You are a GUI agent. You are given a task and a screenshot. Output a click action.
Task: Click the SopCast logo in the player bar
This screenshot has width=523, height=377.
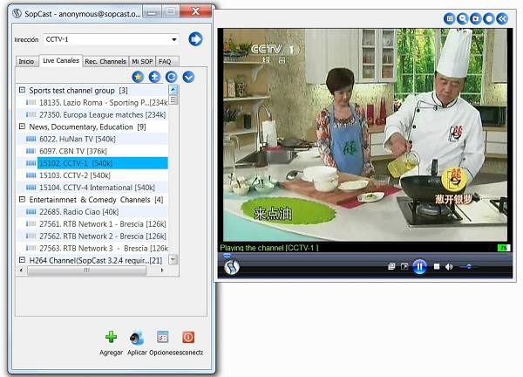tap(232, 267)
